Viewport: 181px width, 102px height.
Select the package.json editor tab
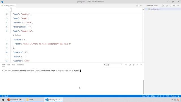[x=8, y=6]
